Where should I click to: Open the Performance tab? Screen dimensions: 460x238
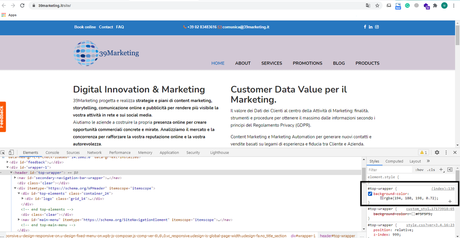[120, 152]
